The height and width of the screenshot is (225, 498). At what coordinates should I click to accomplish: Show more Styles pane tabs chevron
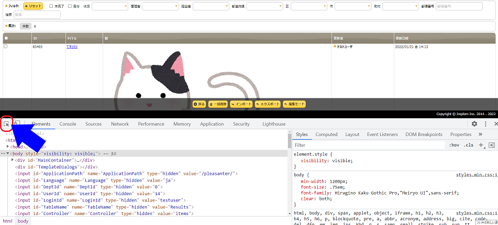(480, 134)
